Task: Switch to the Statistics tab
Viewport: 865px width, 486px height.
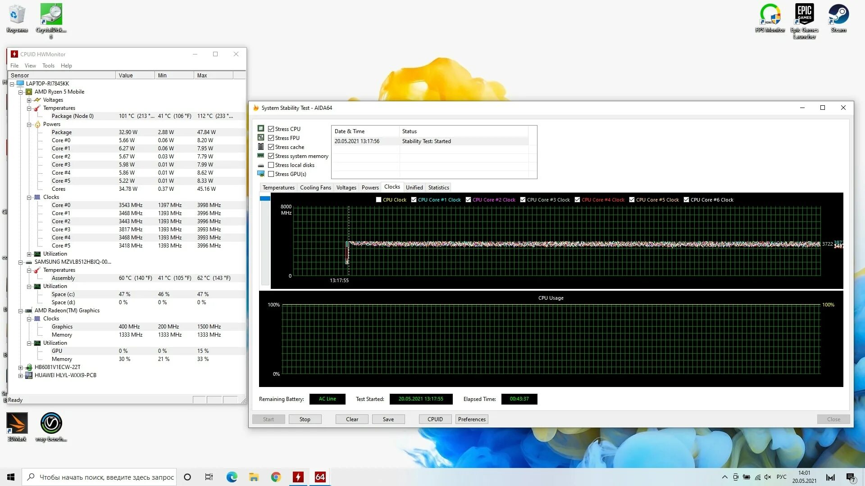Action: click(x=438, y=188)
